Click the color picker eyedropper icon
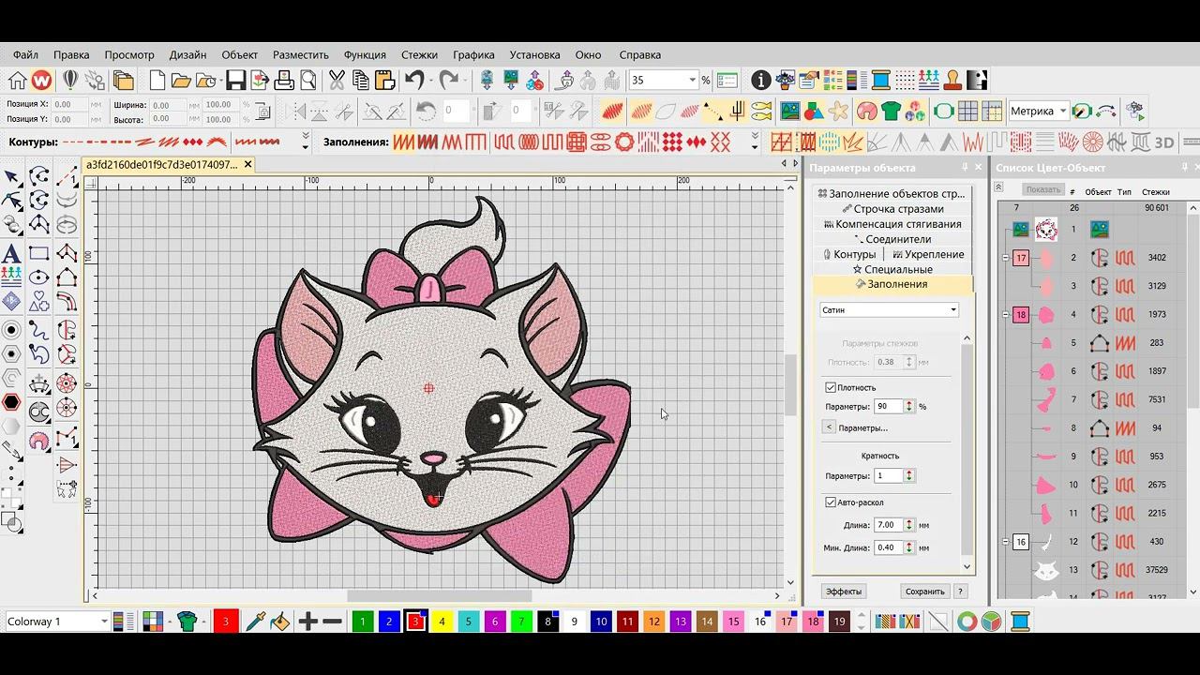The height and width of the screenshot is (675, 1200). tap(255, 622)
